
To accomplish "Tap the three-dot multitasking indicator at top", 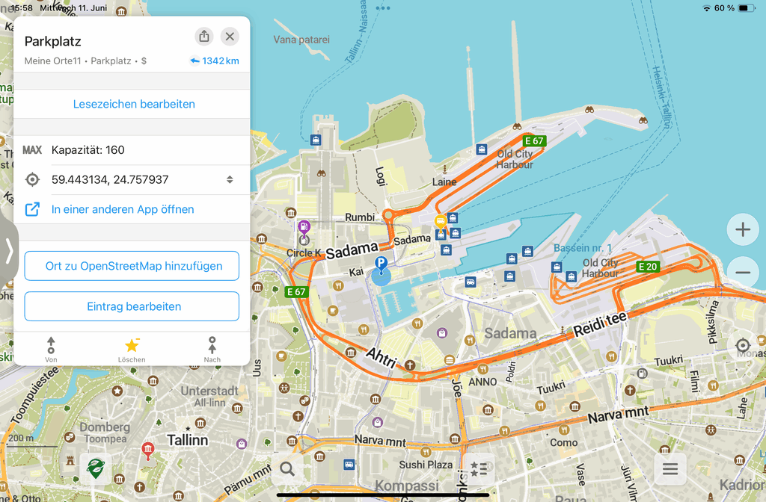I will tap(383, 7).
